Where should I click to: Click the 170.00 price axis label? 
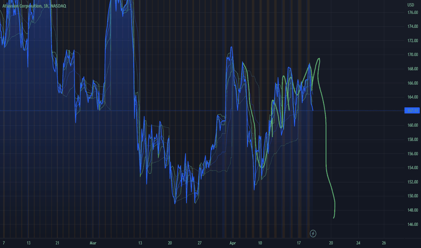pos(413,55)
